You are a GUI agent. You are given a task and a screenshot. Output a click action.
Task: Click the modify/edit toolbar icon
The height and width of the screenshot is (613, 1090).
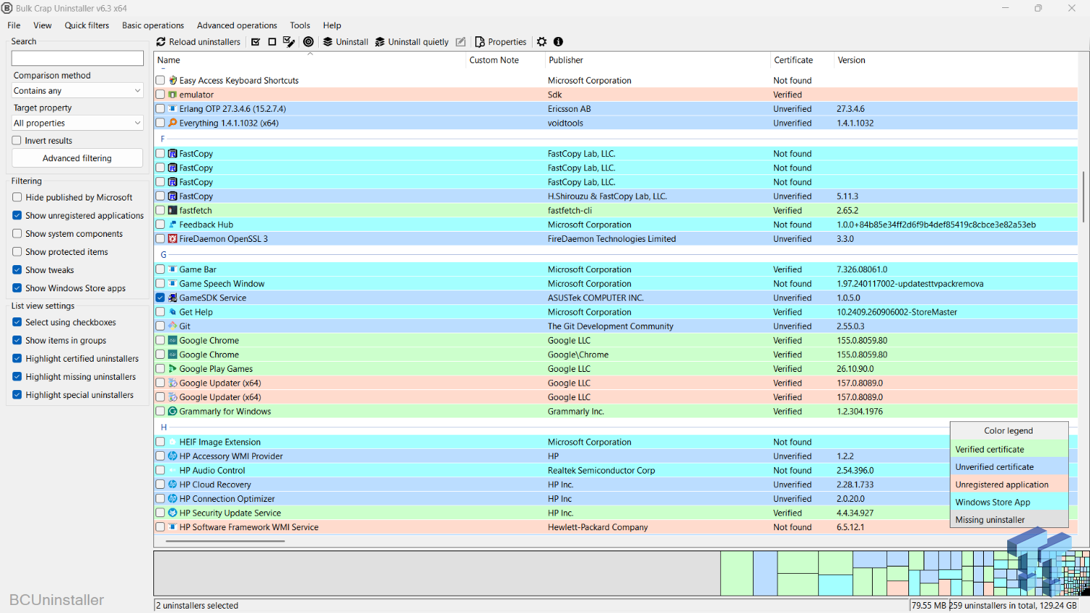click(x=461, y=42)
